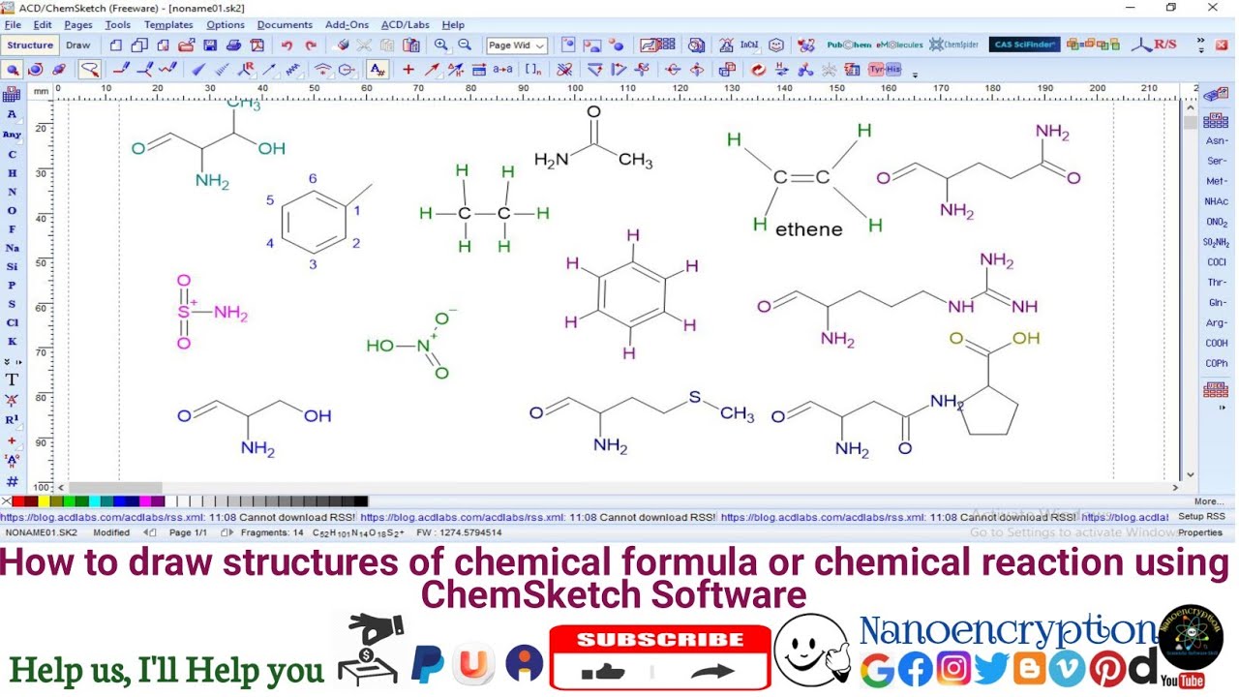
Task: Click the Properties button in status bar
Action: tap(1200, 532)
